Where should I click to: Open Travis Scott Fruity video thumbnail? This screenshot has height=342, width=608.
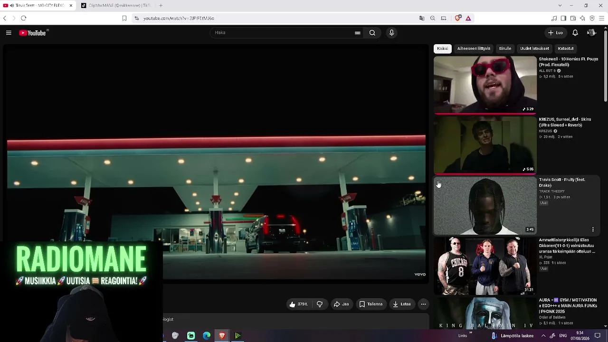click(x=485, y=206)
